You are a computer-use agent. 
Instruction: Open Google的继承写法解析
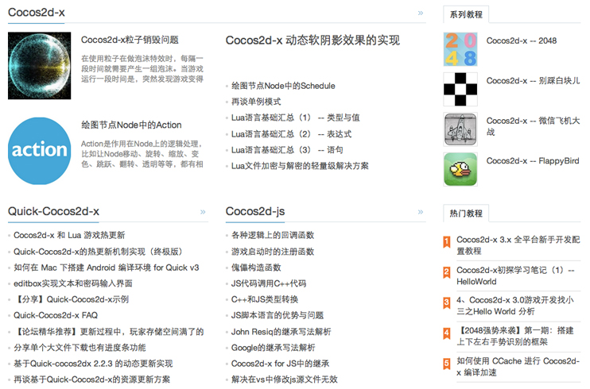274,348
